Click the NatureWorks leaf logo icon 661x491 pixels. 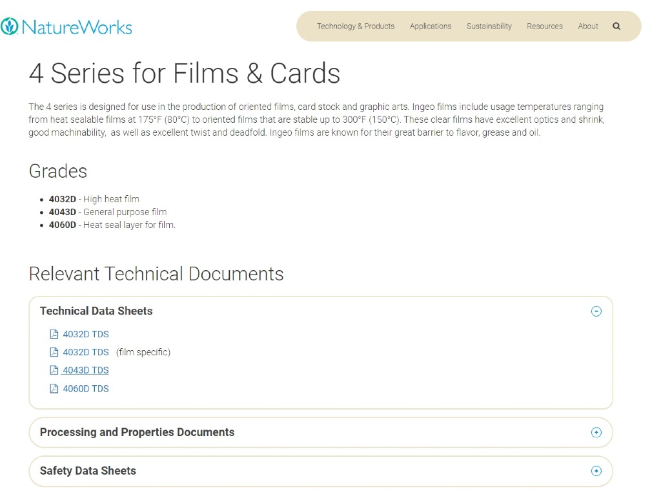click(10, 26)
